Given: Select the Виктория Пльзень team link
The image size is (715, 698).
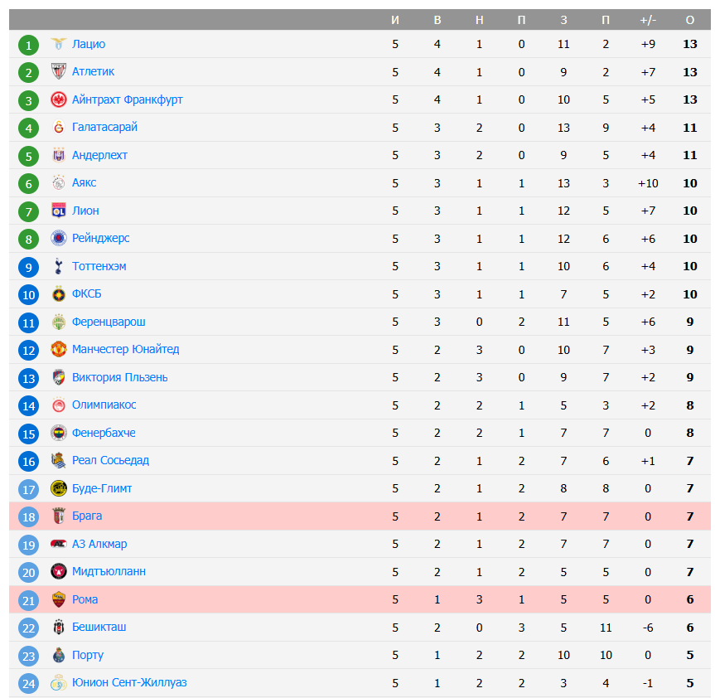Looking at the screenshot, I should pos(119,377).
